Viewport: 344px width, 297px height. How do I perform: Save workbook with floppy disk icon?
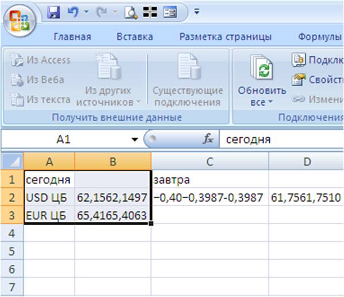(53, 12)
